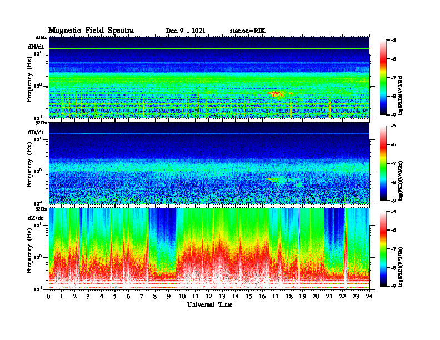Select the date text "Dec. 9 , 2021"
Image resolution: width=440 pixels, height=340 pixels.
pyautogui.click(x=186, y=31)
